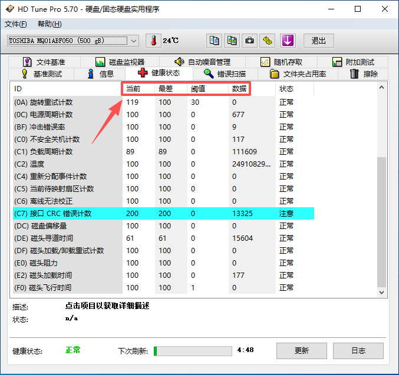Click the camera save screenshot icon
399x375 pixels.
tap(250, 41)
